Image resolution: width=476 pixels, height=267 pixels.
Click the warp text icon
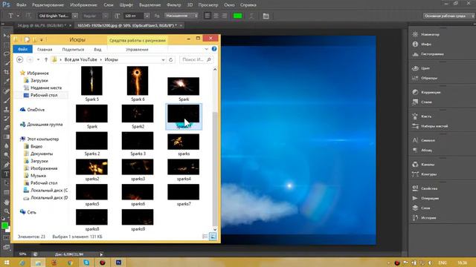coord(251,16)
